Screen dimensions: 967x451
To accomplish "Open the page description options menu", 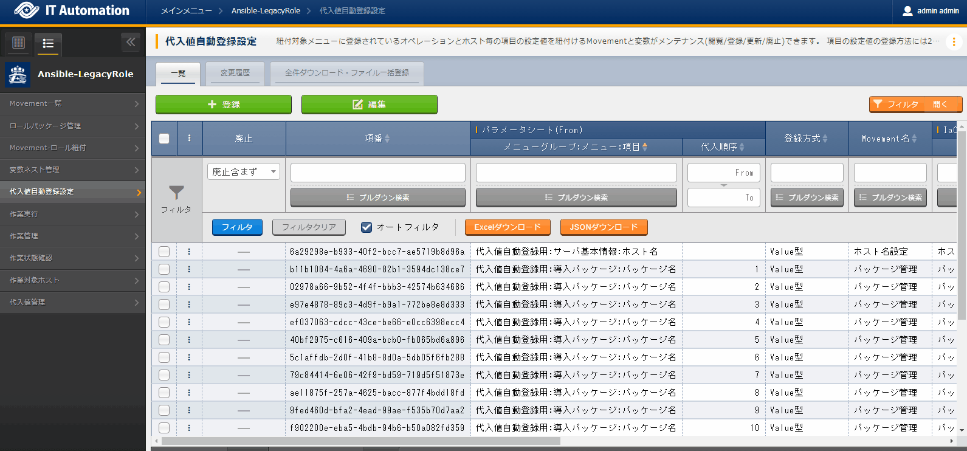I will 954,41.
